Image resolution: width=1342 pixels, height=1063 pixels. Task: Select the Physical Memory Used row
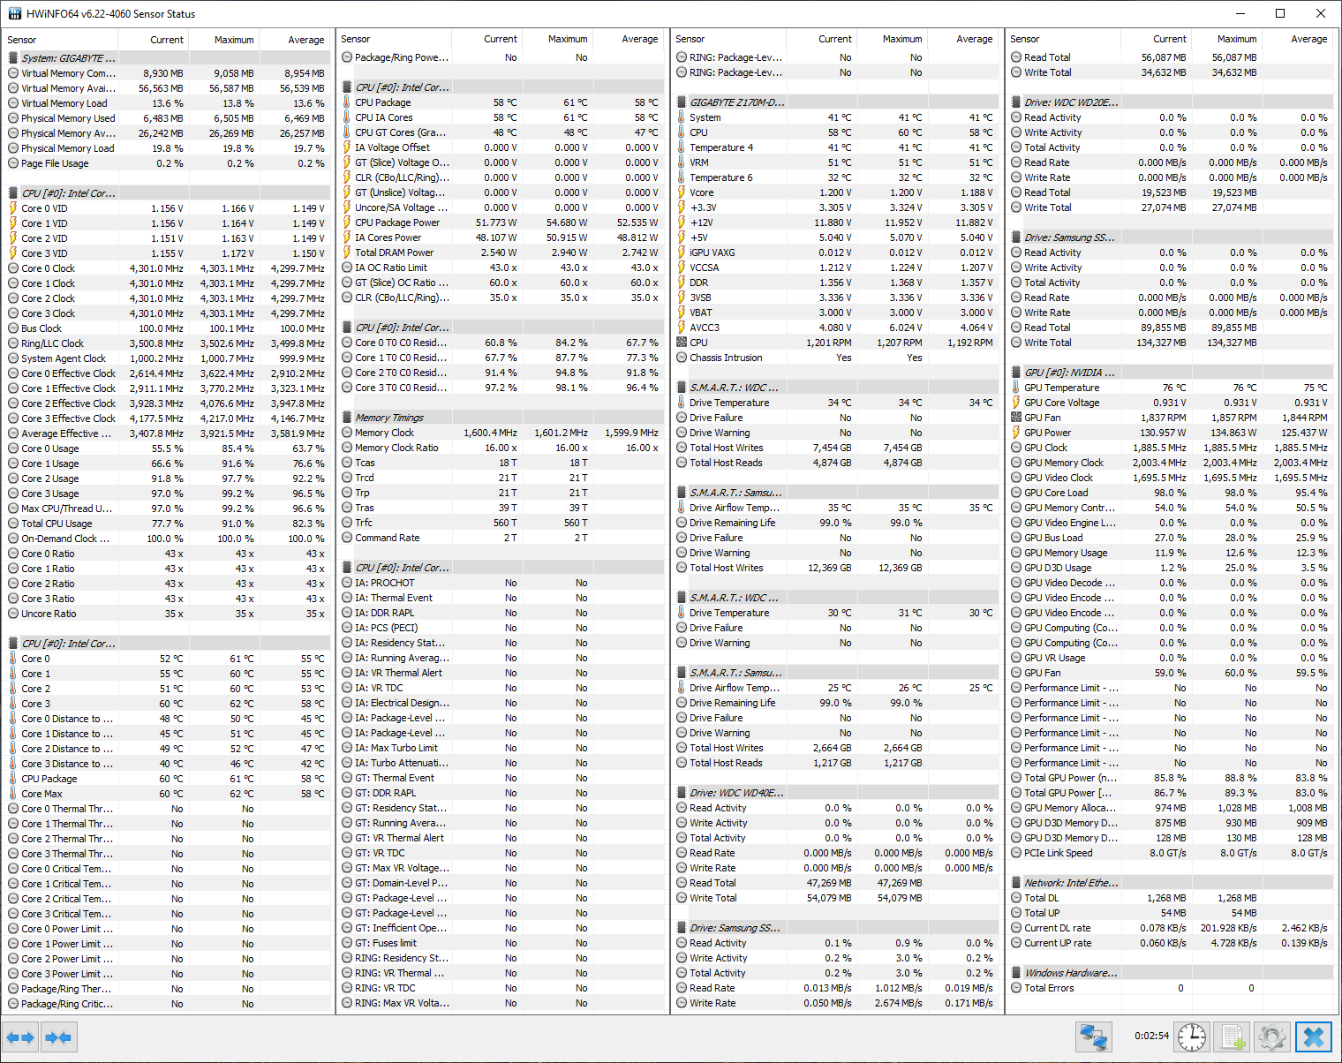click(x=167, y=118)
